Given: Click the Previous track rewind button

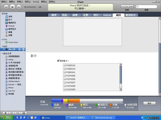Looking at the screenshot, I should pos(6,7).
